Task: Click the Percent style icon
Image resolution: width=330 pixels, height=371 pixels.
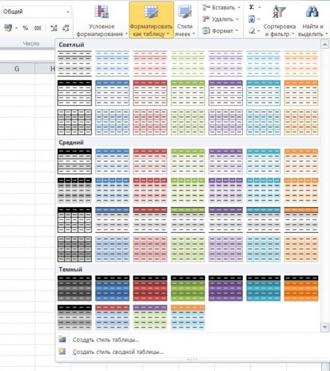Action: 25,28
